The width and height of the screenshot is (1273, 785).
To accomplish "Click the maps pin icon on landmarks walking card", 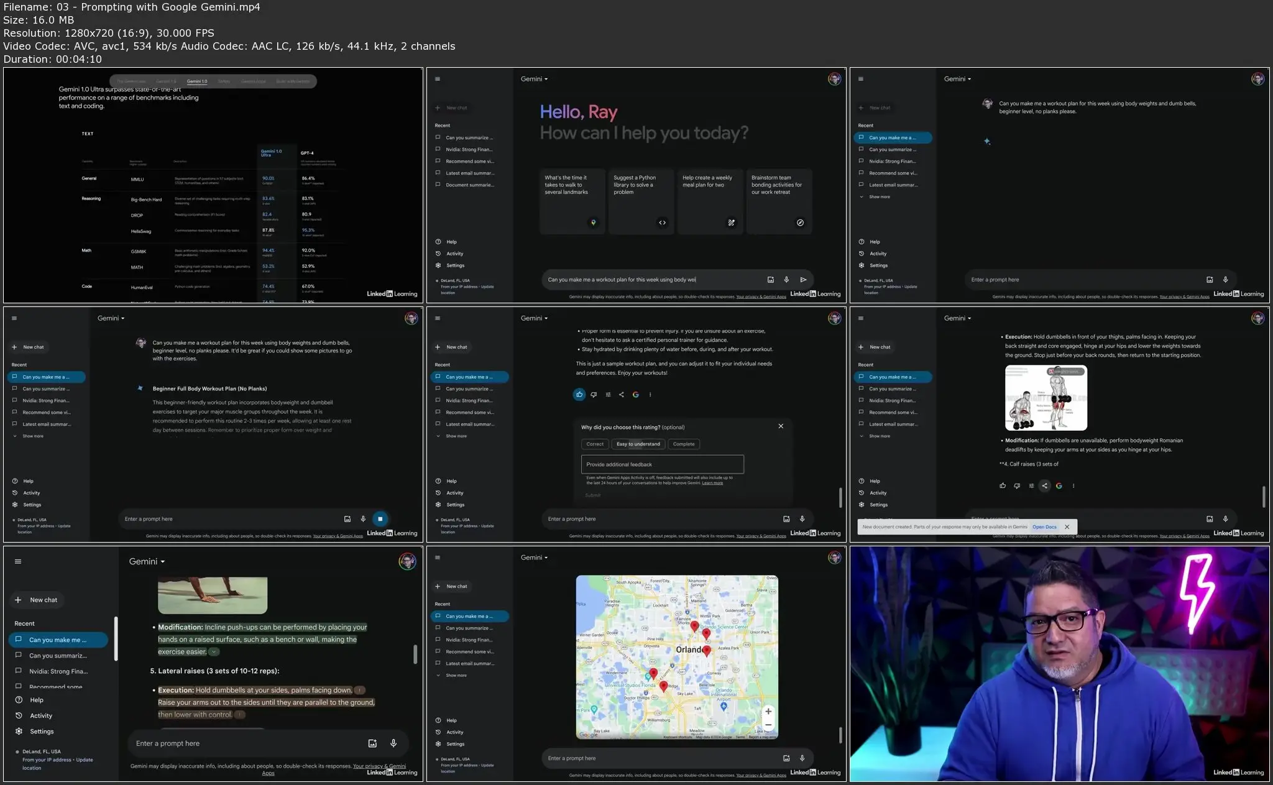I will pos(593,223).
